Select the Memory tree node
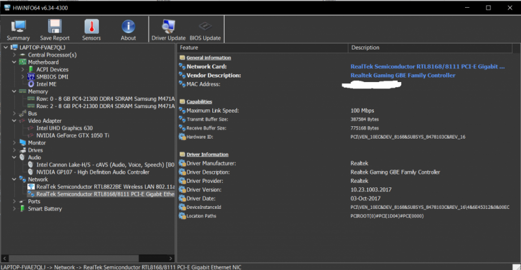Image resolution: width=521 pixels, height=270 pixels. (38, 91)
